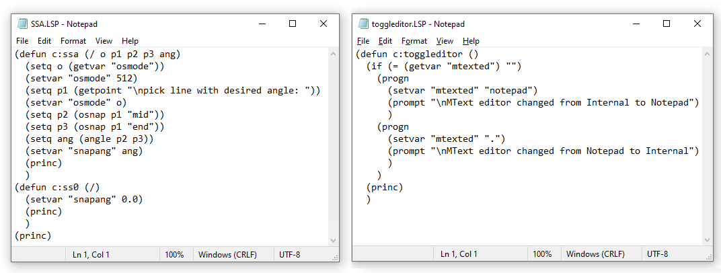
Task: Close the SSA.LSP Notepad window
Action: (324, 24)
